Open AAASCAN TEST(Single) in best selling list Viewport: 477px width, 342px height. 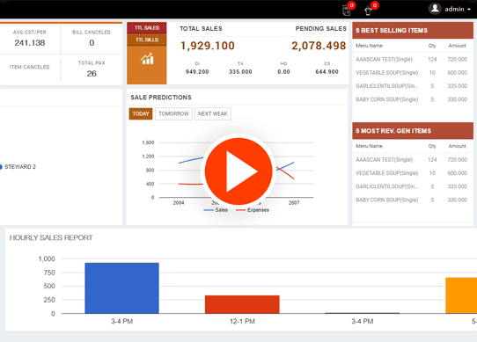point(384,59)
